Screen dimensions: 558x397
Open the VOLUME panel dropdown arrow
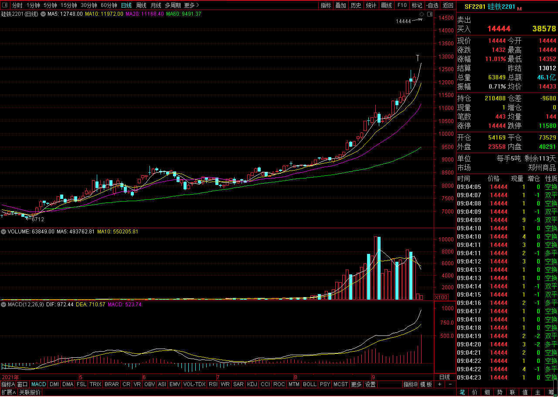pos(3,232)
